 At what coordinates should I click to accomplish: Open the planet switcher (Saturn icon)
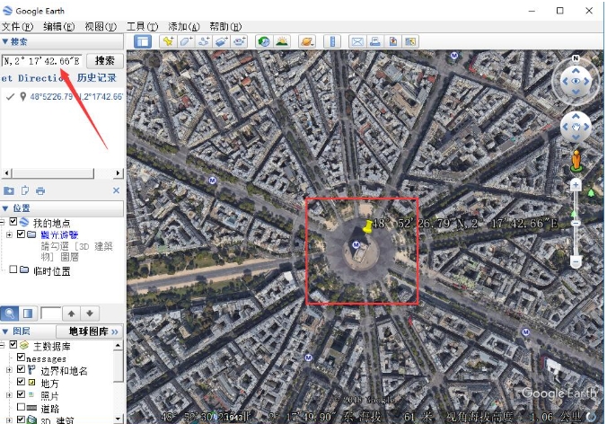tap(307, 41)
